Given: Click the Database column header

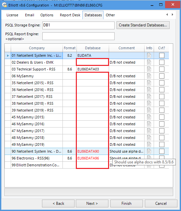Looking at the screenshot, I should point(93,48).
